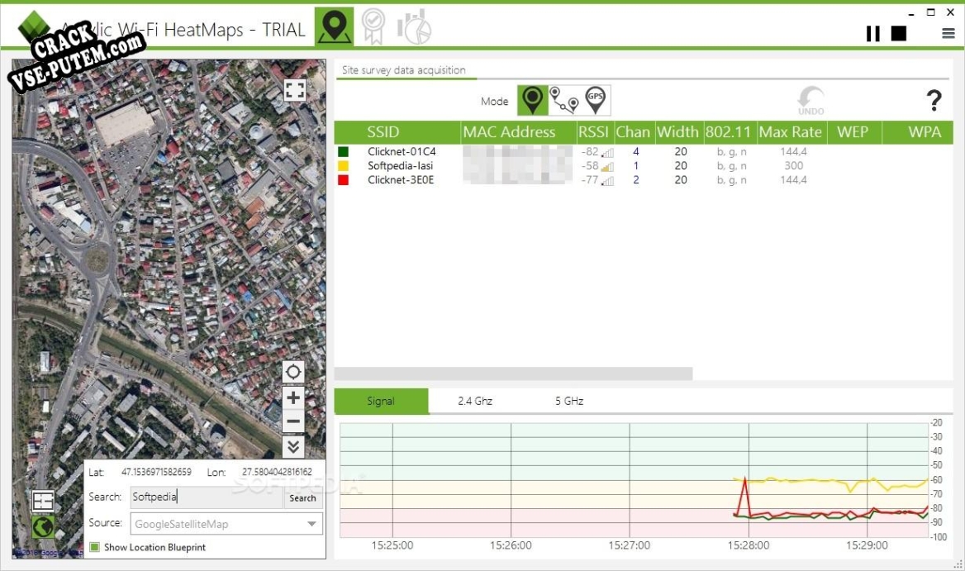Switch to the 2.4 Ghz tab

coord(475,401)
